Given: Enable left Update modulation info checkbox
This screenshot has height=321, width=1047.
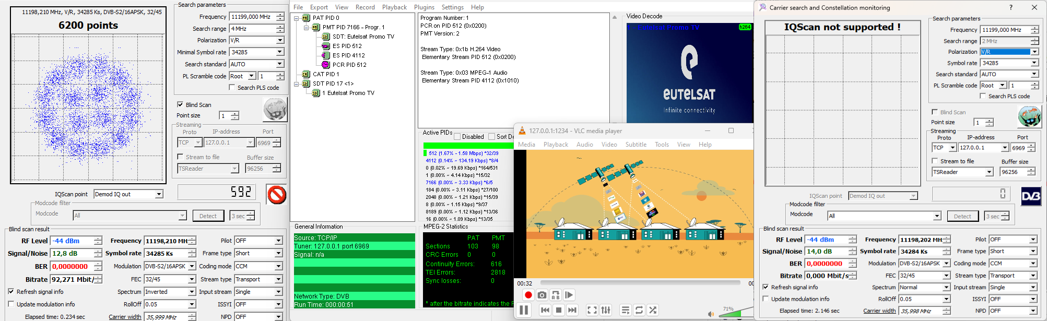Looking at the screenshot, I should tap(11, 304).
